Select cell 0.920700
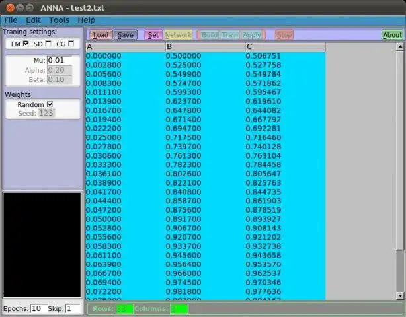This screenshot has height=317, width=406. 183,237
